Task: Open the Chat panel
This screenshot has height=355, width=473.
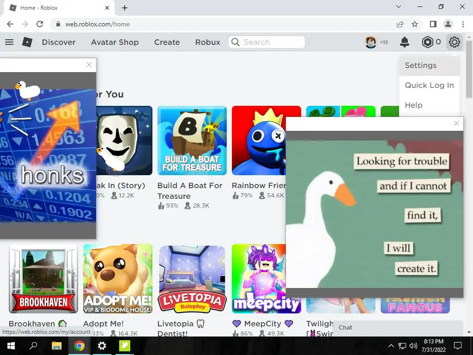Action: (398, 328)
